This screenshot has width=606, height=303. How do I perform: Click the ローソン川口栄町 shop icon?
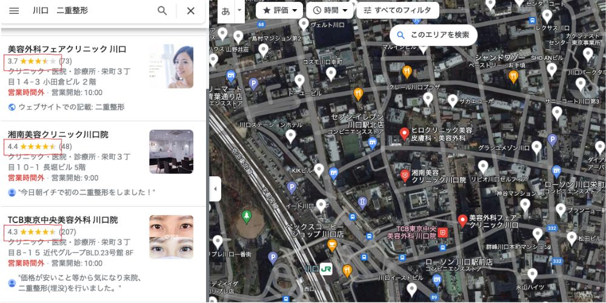coord(556,170)
